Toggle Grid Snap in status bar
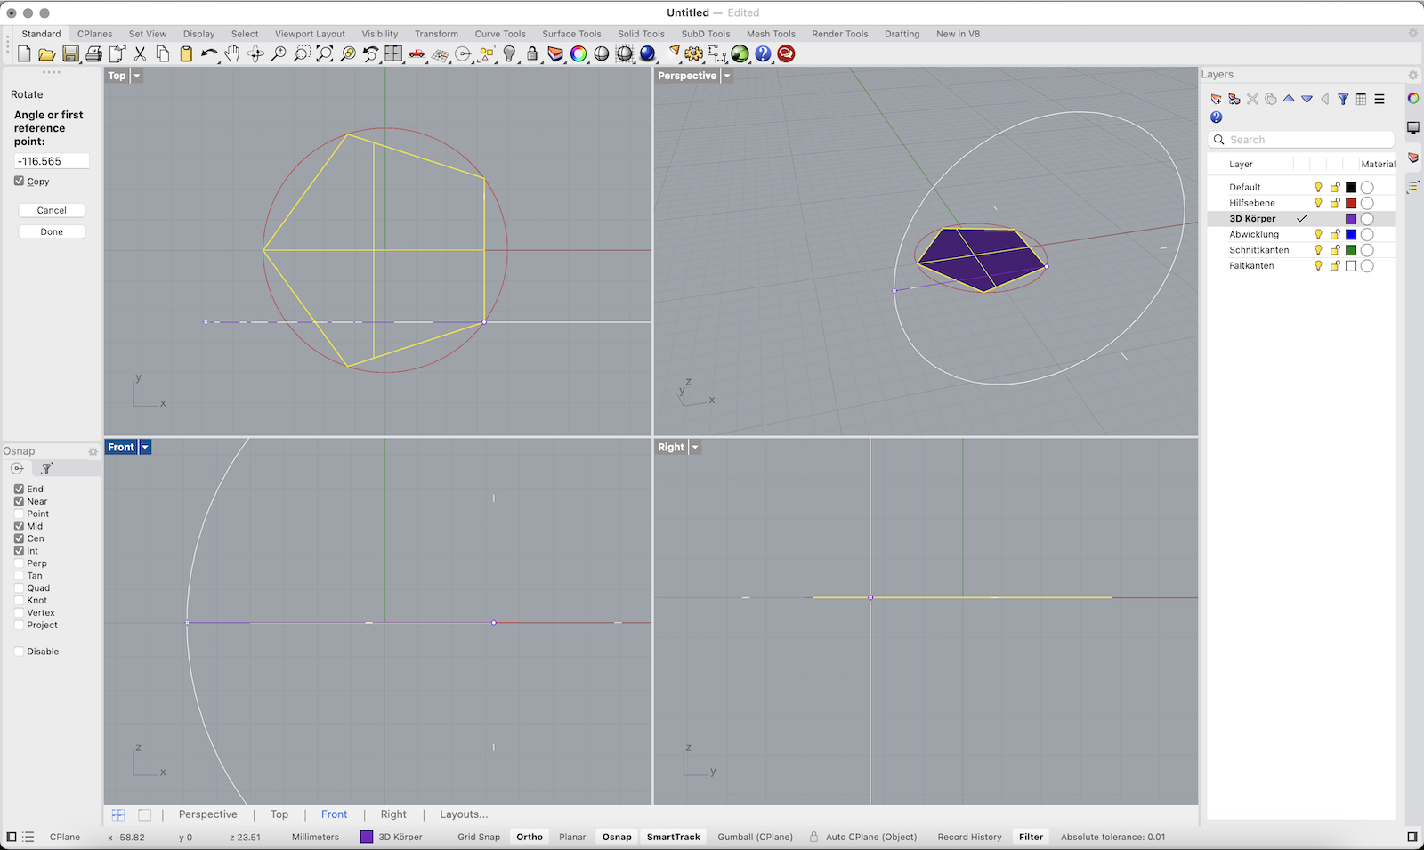Screen dimensions: 1424x850 click(479, 837)
